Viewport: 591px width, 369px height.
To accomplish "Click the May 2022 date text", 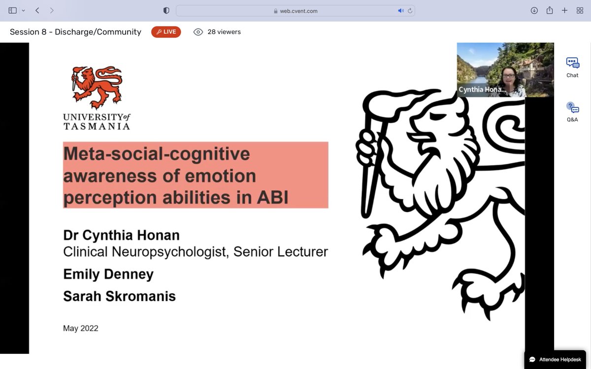I will 81,328.
